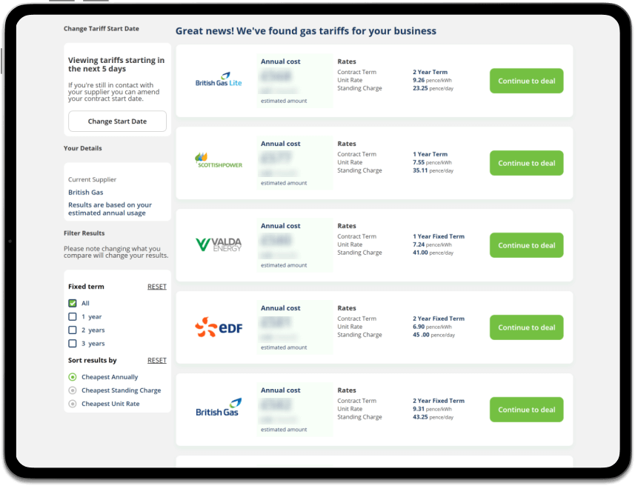The width and height of the screenshot is (635, 486).
Task: Click the British Gas logo in fifth result
Action: (218, 407)
